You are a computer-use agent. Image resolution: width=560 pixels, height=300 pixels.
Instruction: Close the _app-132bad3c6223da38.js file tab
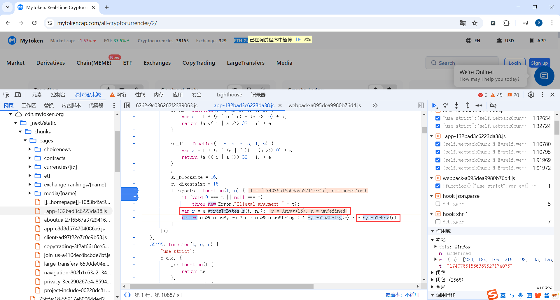(x=280, y=105)
